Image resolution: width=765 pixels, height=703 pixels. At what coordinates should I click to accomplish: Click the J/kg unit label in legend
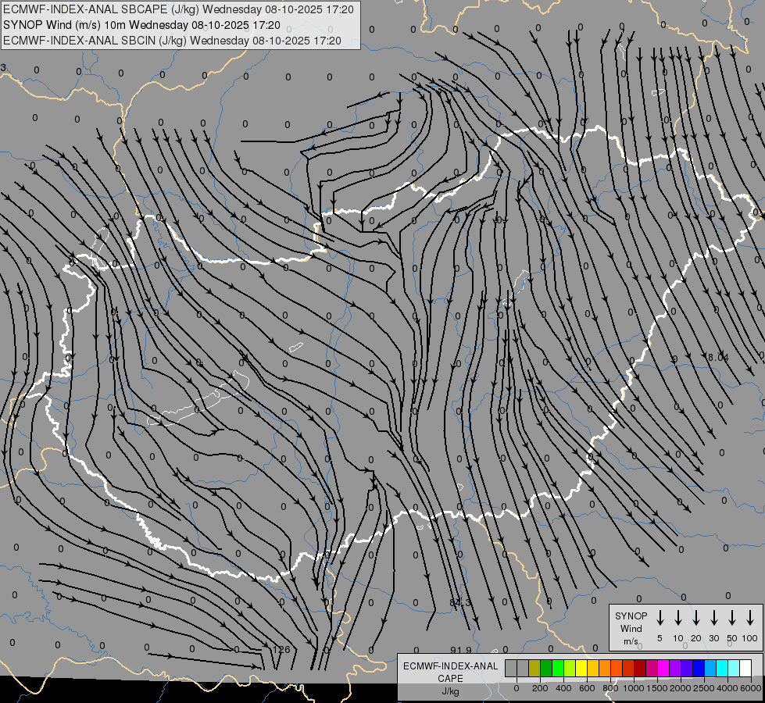(x=450, y=691)
